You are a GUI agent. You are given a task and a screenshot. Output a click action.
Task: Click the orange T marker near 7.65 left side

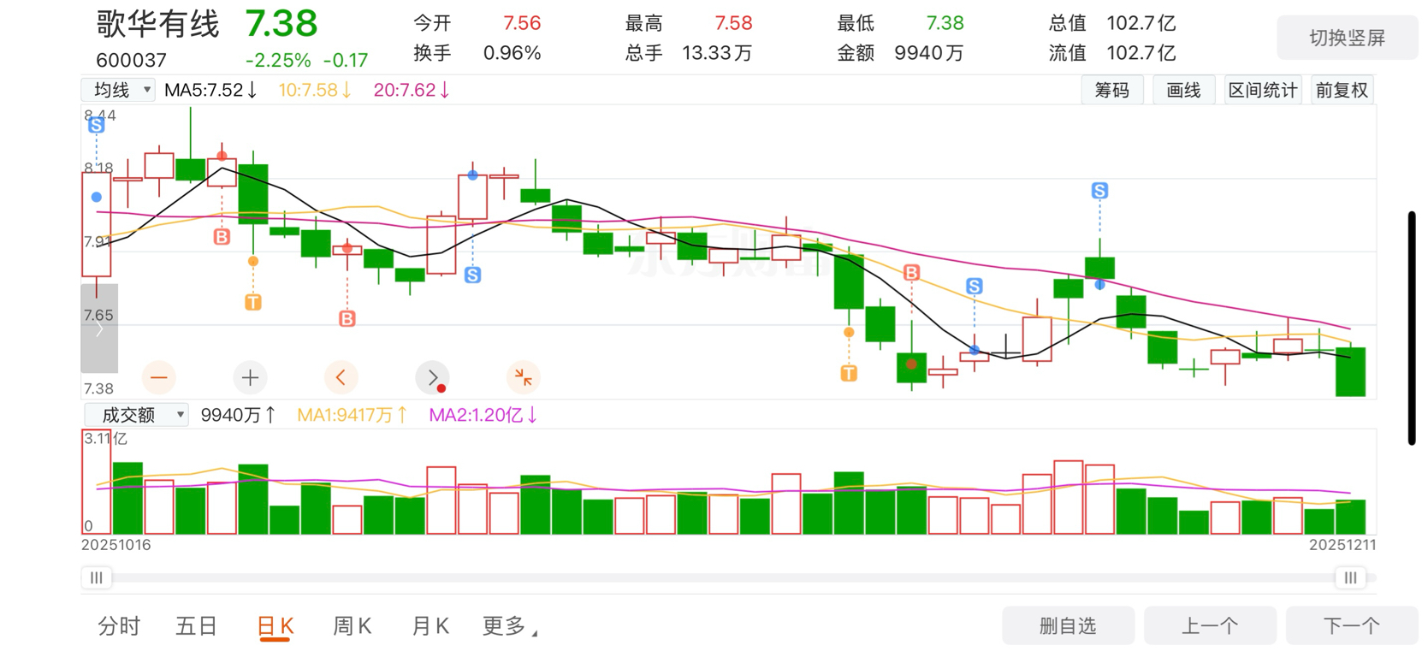(x=253, y=302)
